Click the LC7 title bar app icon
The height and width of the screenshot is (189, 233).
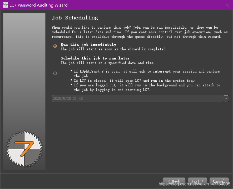(x=6, y=5)
